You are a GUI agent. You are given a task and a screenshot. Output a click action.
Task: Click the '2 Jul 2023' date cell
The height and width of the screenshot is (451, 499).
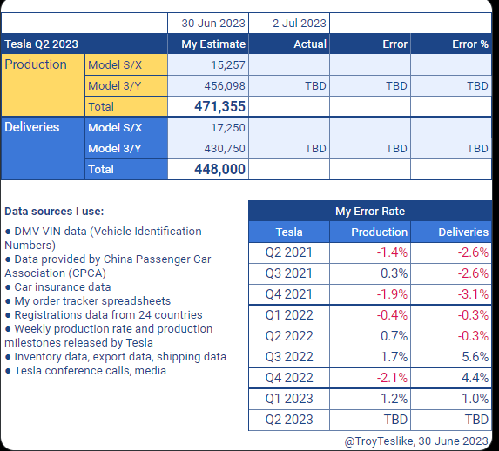click(x=289, y=23)
